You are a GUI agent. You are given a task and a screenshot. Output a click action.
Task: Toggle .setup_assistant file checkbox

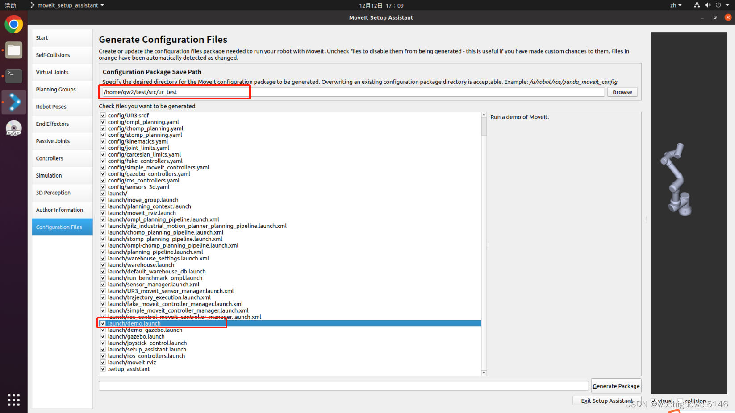click(x=103, y=369)
